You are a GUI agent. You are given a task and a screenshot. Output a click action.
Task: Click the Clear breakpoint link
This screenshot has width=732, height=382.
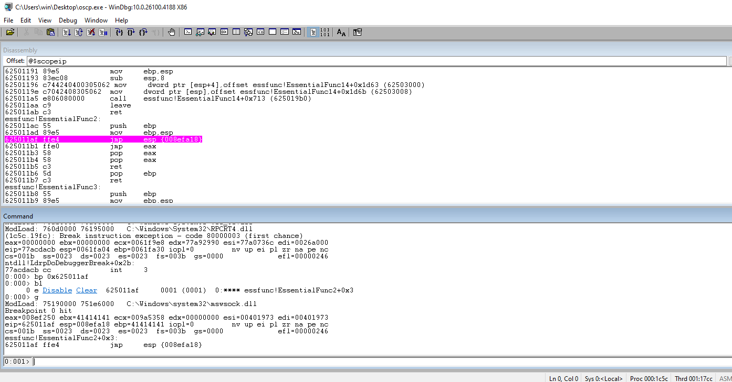point(87,290)
